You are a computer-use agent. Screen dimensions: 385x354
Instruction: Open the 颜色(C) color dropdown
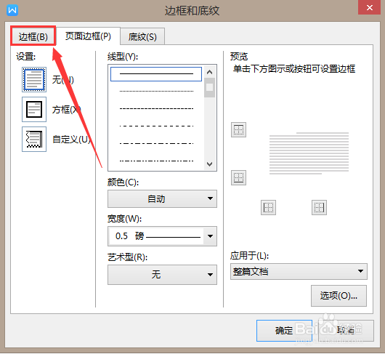click(x=162, y=198)
